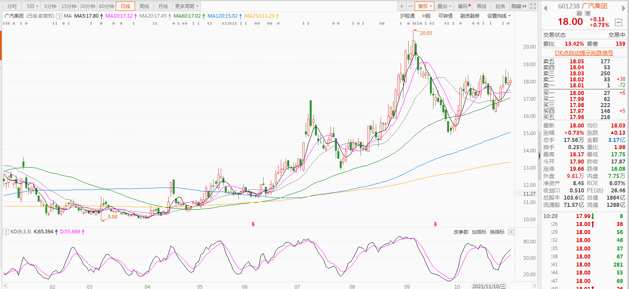Toggle the 沪股通 overlay

click(407, 16)
